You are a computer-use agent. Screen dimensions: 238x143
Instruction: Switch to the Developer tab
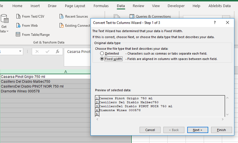176,6
